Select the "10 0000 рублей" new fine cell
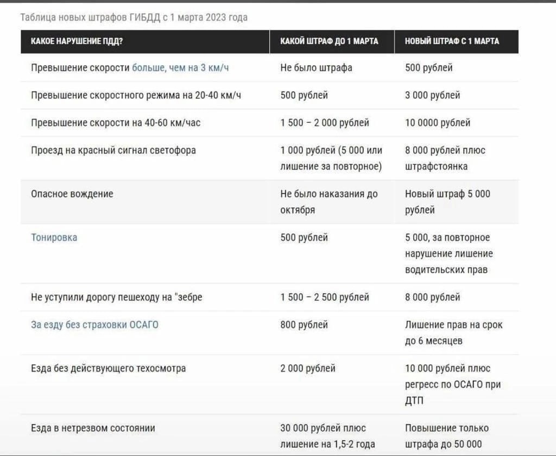This screenshot has width=556, height=456. click(x=438, y=123)
